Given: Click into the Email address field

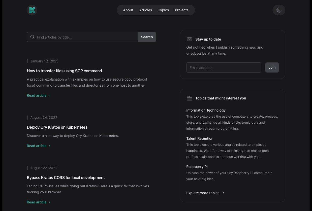Looking at the screenshot, I should tap(224, 67).
